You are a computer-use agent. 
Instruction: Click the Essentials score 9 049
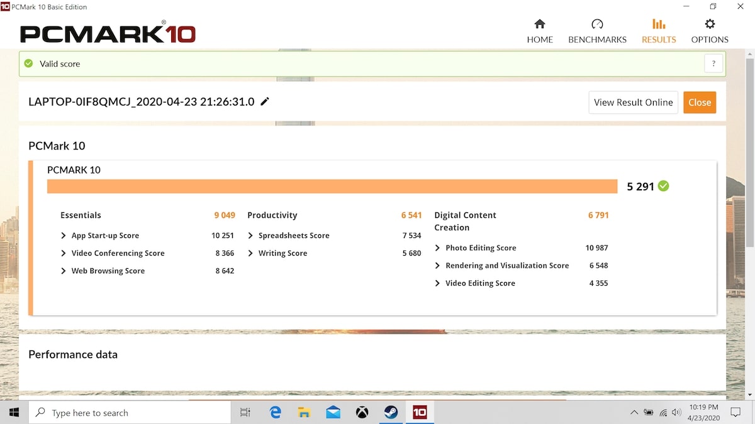[225, 215]
